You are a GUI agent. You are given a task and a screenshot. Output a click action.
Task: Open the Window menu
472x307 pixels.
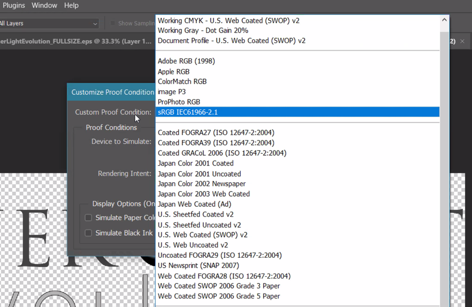tap(44, 5)
